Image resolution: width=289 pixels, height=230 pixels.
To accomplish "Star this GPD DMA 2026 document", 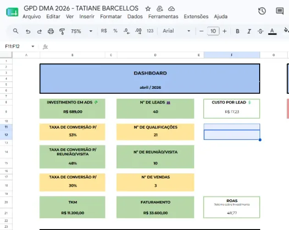I will click(x=148, y=8).
